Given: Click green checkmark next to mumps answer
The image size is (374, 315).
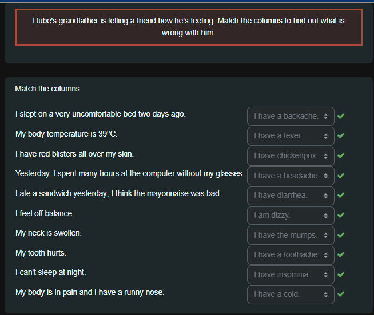Looking at the screenshot, I should [341, 235].
